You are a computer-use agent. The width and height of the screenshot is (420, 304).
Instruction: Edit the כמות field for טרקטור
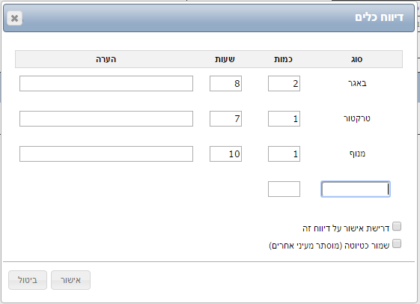click(x=284, y=118)
